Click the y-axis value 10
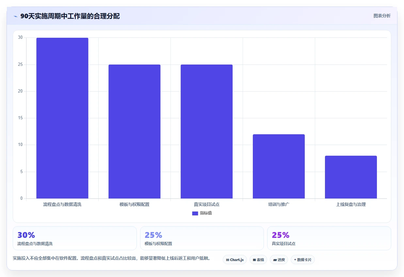The height and width of the screenshot is (277, 404). point(21,145)
